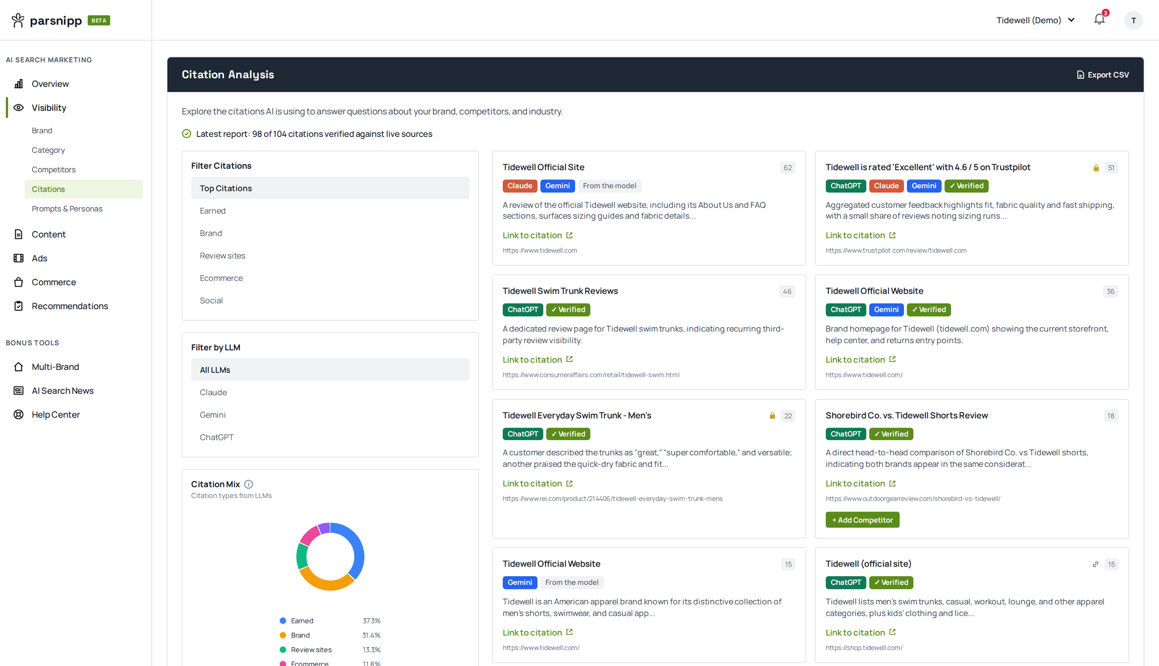Open the user avatar T menu
The image size is (1159, 666).
1133,20
